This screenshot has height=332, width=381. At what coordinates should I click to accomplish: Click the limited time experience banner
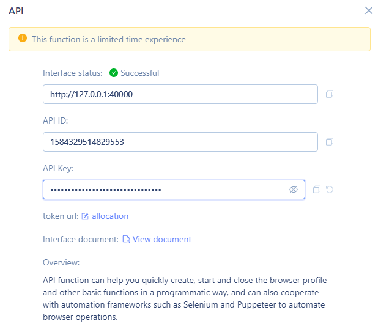click(190, 39)
